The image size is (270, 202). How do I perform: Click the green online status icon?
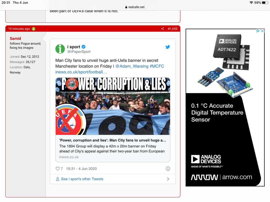click(34, 29)
